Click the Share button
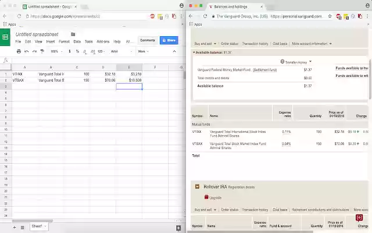 (169, 40)
